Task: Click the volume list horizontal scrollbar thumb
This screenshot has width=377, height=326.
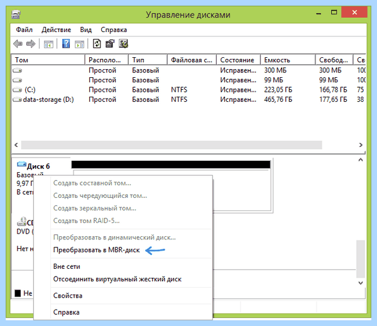Action: [x=172, y=145]
